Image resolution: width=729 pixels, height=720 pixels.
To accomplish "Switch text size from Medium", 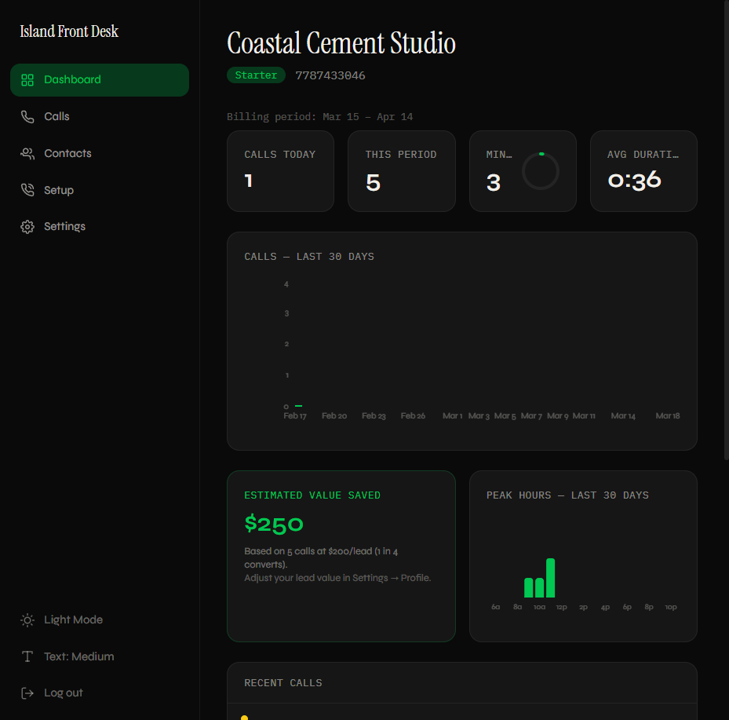I will (x=78, y=656).
